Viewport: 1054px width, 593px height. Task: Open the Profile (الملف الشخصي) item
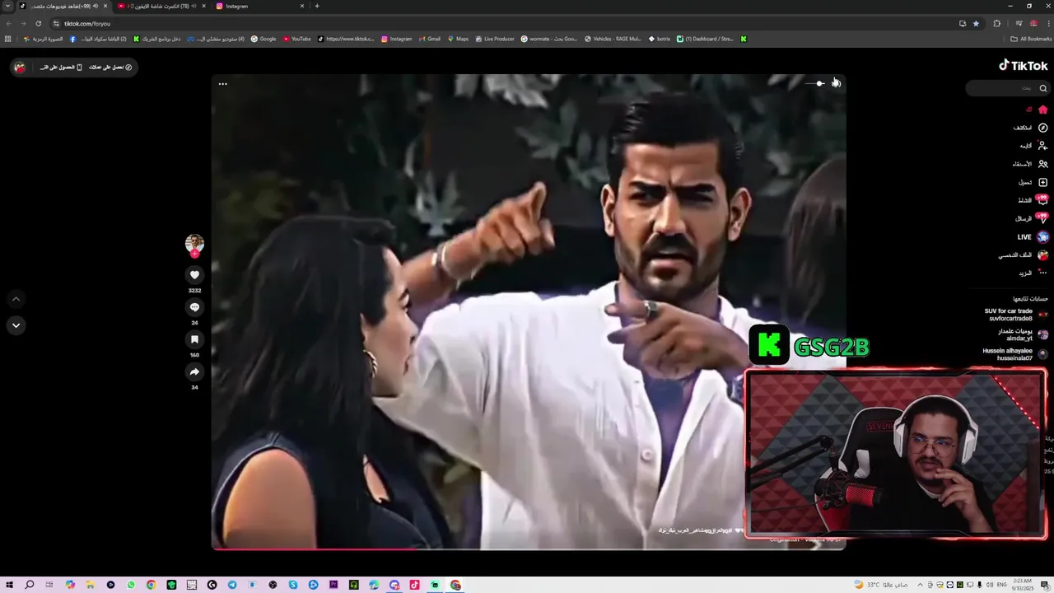coord(1023,255)
